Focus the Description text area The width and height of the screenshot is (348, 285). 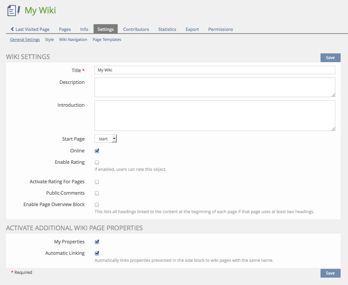click(x=215, y=87)
